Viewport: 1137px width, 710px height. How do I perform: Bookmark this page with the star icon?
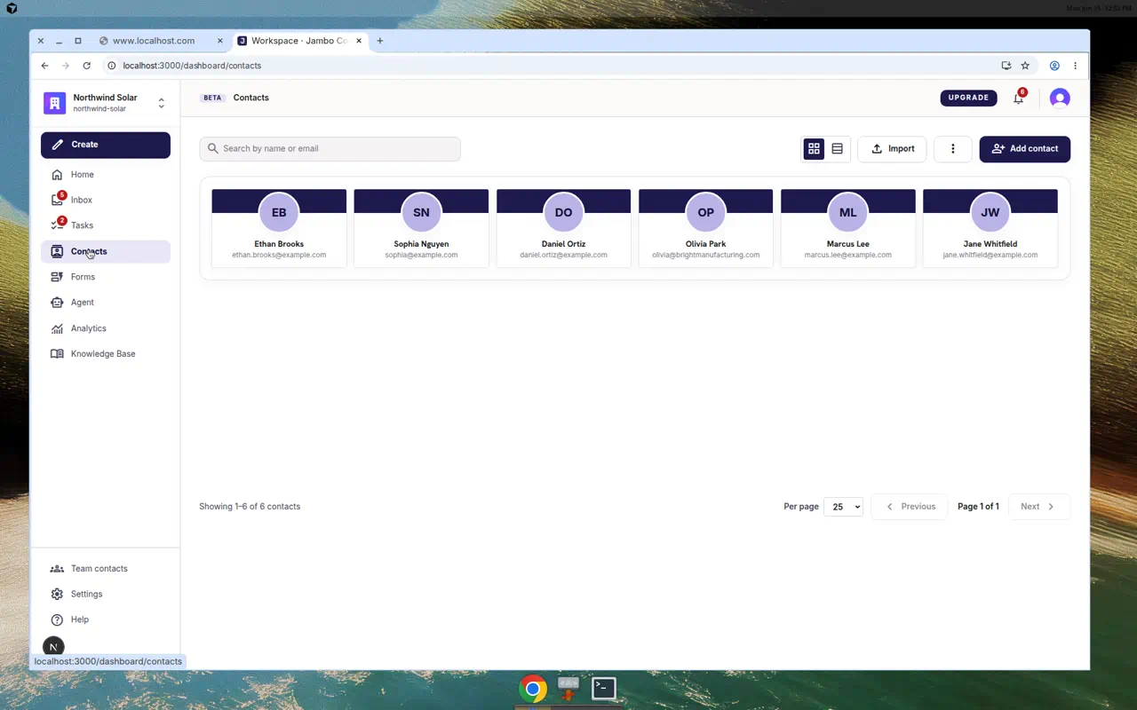click(x=1025, y=66)
